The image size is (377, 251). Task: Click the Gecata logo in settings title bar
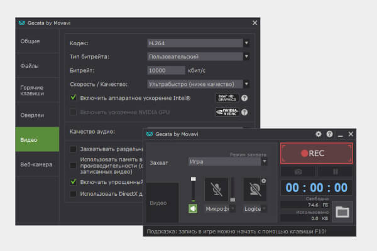click(22, 23)
